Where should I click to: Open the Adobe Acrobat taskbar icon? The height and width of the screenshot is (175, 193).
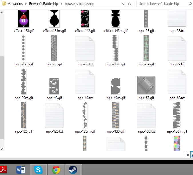(x=4, y=170)
